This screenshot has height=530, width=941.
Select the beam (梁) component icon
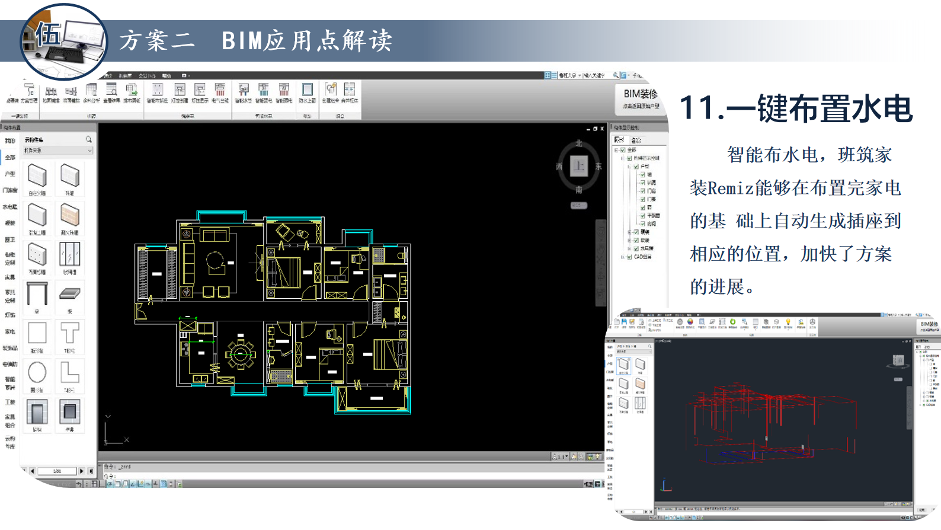pos(37,296)
